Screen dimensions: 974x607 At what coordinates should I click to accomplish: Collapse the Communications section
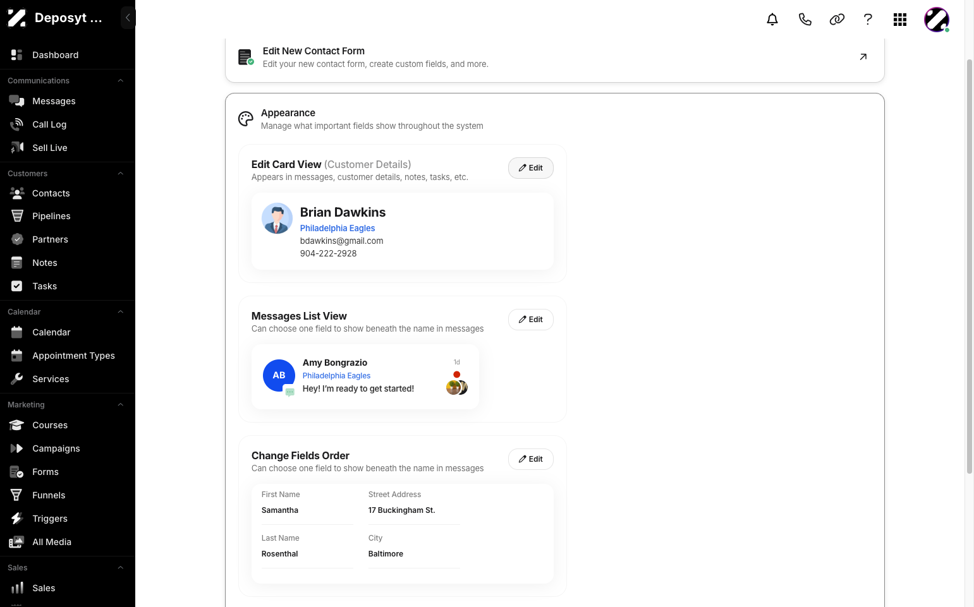pos(120,81)
